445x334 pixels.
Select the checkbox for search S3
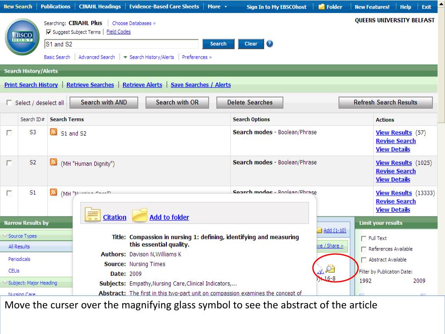point(9,133)
